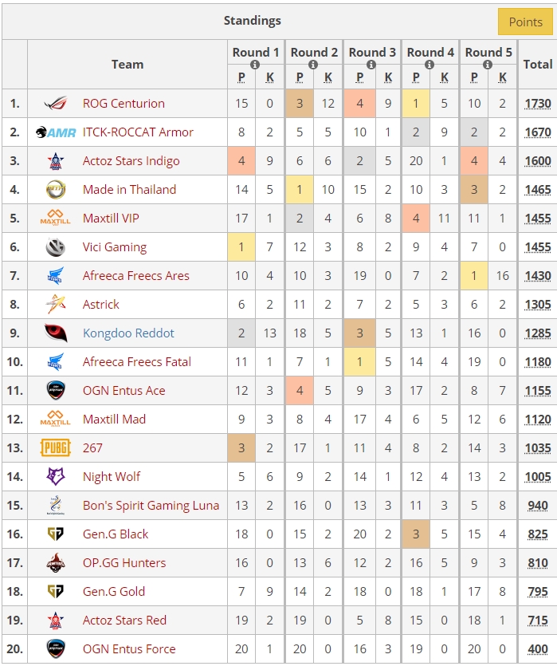Click the OGN Entus Ace logo
The width and height of the screenshot is (557, 666).
pyautogui.click(x=56, y=390)
